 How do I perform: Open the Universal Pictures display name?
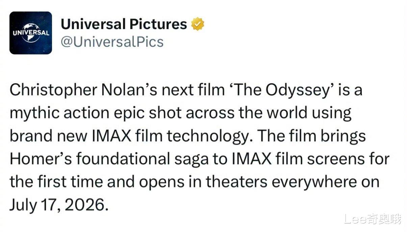(124, 24)
